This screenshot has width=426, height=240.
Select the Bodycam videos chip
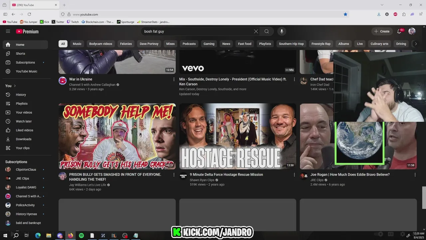tap(101, 44)
